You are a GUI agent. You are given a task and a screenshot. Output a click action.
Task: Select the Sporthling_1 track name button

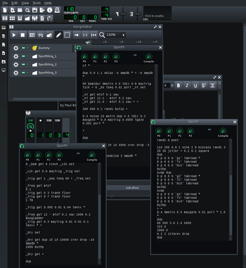(53, 56)
